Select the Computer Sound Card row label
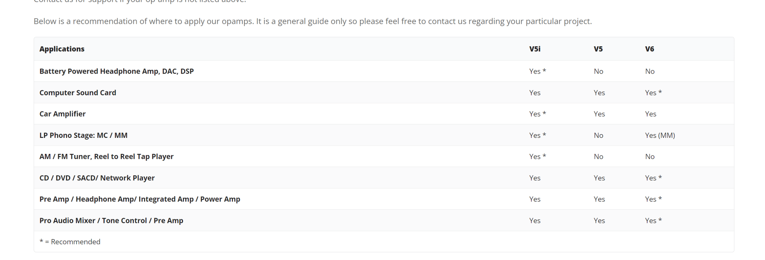The width and height of the screenshot is (765, 260). click(78, 93)
